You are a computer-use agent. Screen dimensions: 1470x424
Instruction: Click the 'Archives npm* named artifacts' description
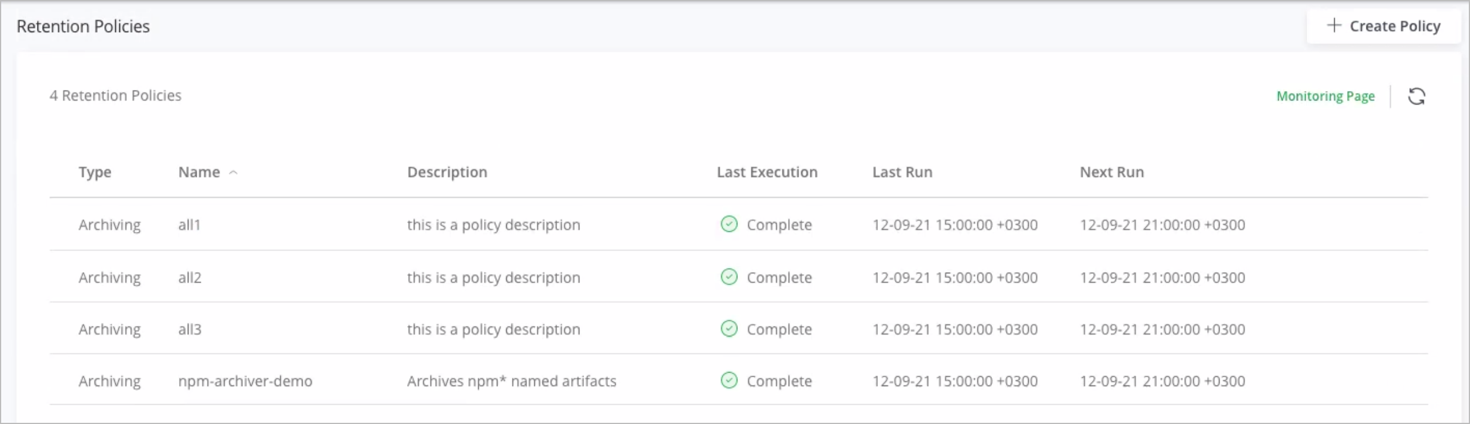(x=511, y=381)
